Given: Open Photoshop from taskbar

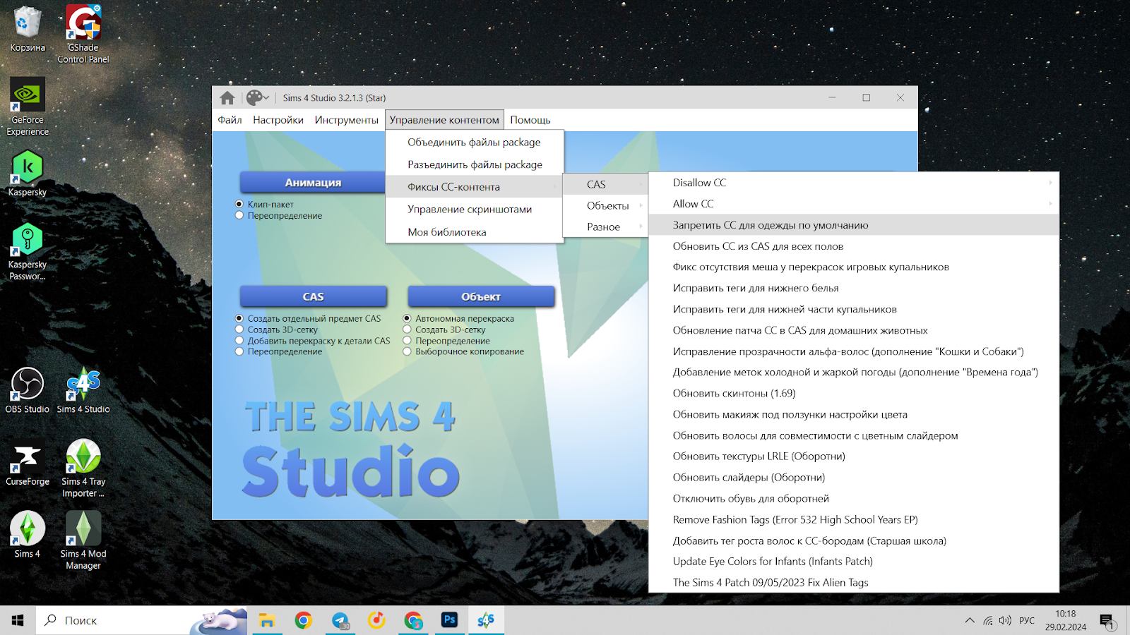Looking at the screenshot, I should (x=450, y=620).
